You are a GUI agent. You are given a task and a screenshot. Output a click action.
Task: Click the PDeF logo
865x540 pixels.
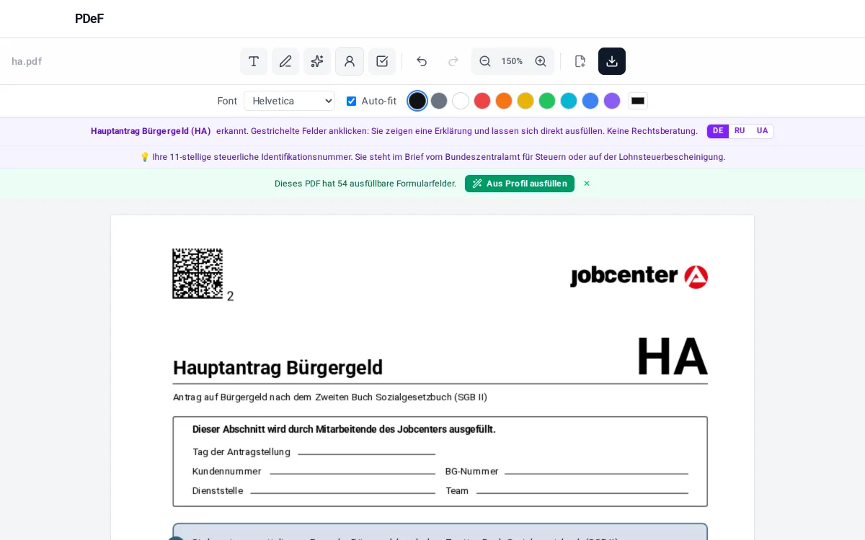click(89, 19)
